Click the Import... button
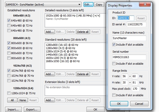 tap(13, 109)
